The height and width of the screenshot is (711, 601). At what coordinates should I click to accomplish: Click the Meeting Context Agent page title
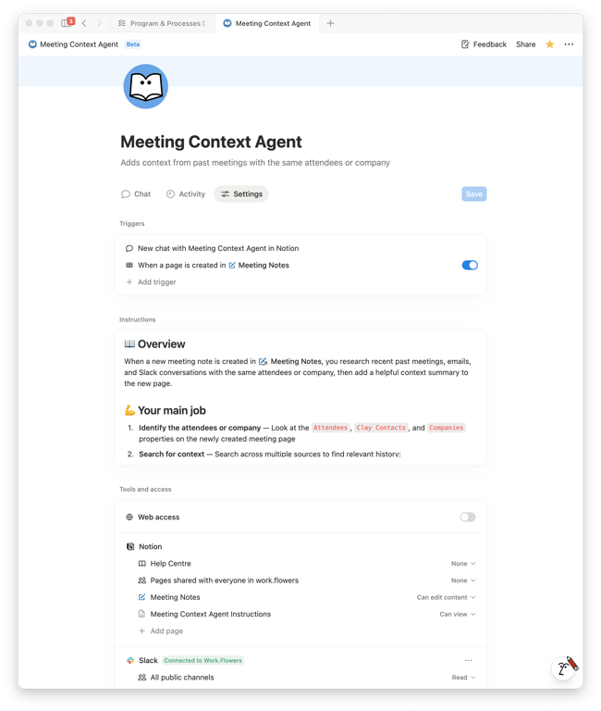(211, 142)
